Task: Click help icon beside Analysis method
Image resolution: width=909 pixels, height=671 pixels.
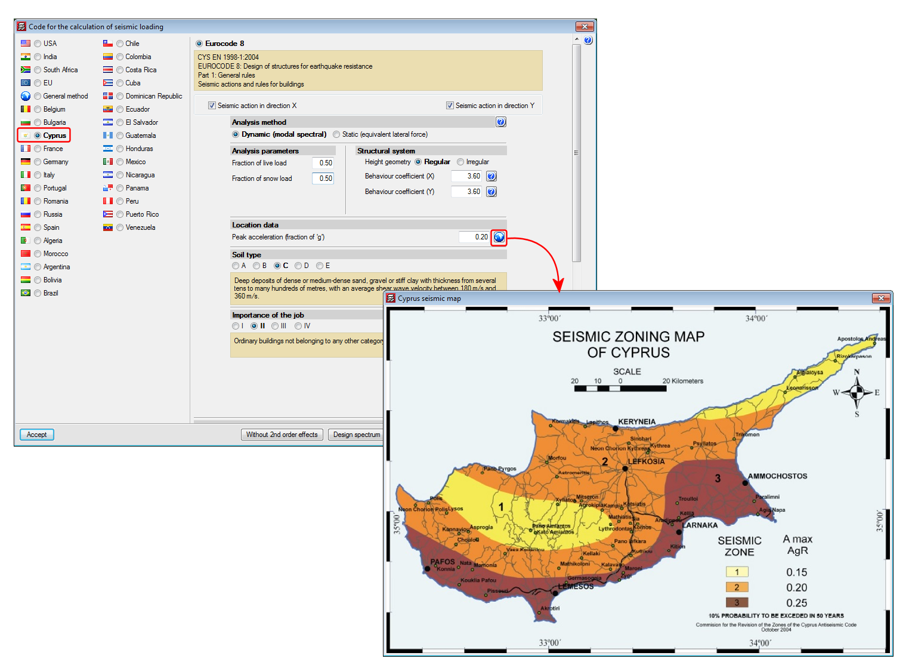Action: pos(501,122)
